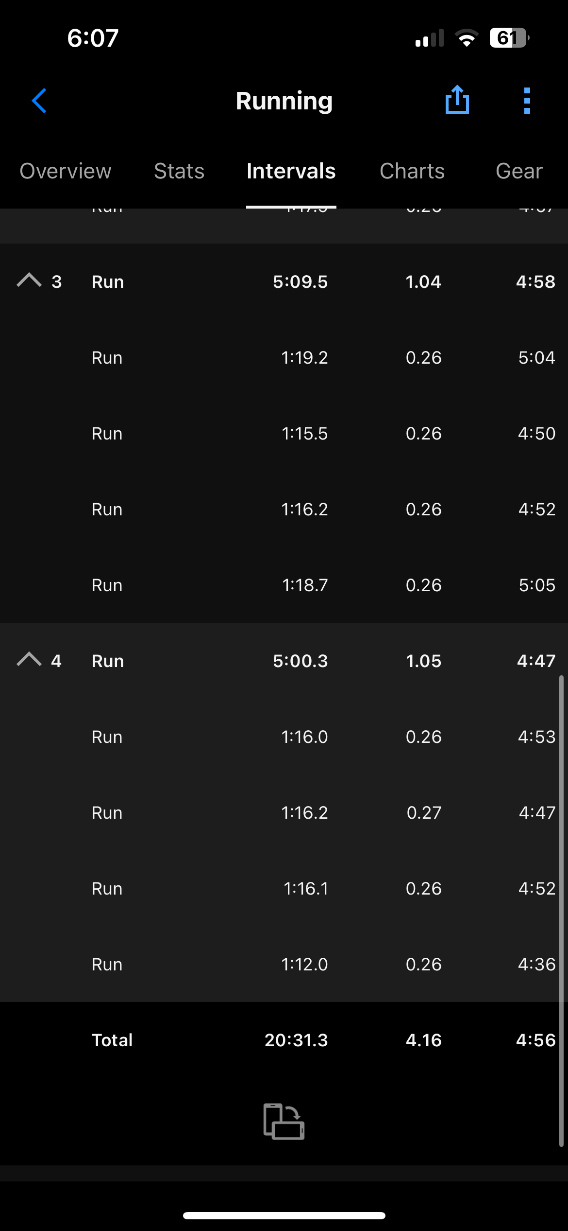Select the Intervals tab
Image resolution: width=568 pixels, height=1231 pixels.
pyautogui.click(x=291, y=171)
